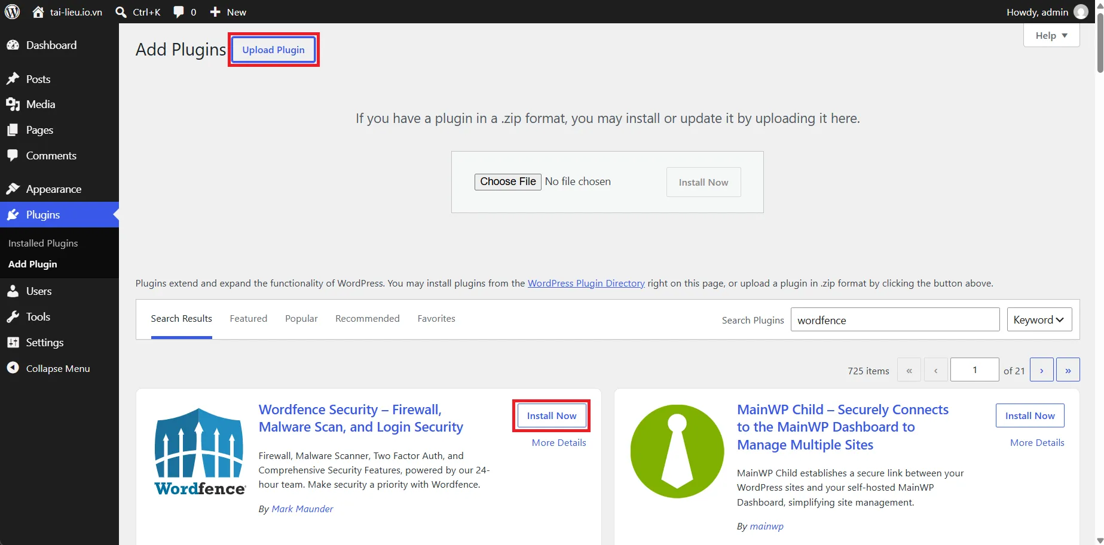This screenshot has width=1104, height=545.
Task: Open the WordPress Plugin Directory link
Action: [586, 283]
